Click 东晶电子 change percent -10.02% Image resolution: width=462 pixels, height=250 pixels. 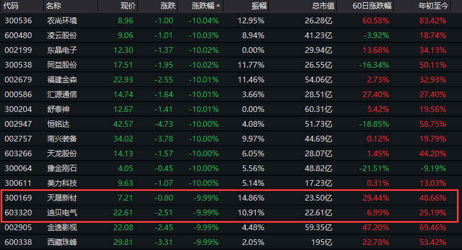coord(203,50)
